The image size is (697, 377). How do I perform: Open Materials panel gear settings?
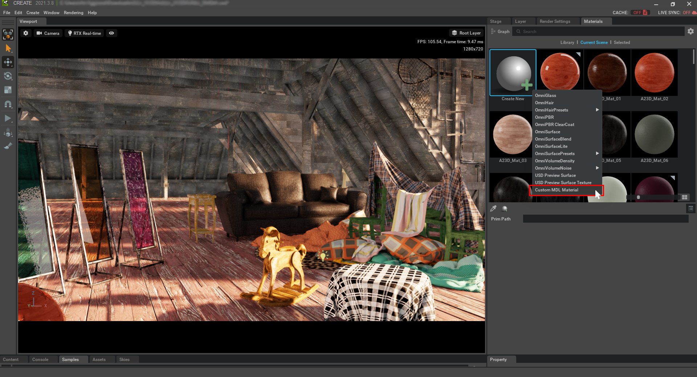[690, 32]
